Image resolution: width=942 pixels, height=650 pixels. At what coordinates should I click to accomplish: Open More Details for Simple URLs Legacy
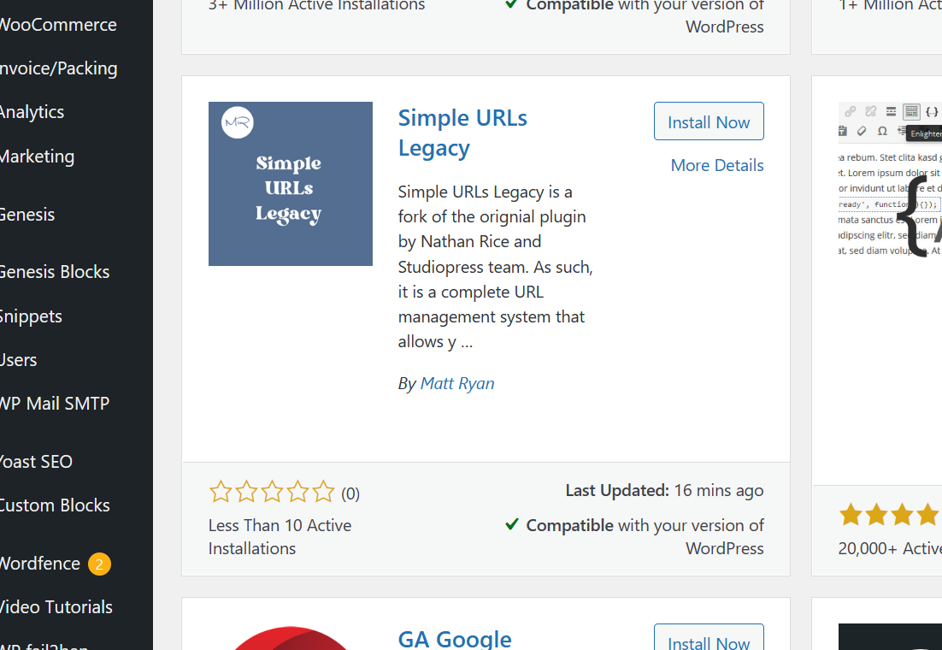click(716, 165)
